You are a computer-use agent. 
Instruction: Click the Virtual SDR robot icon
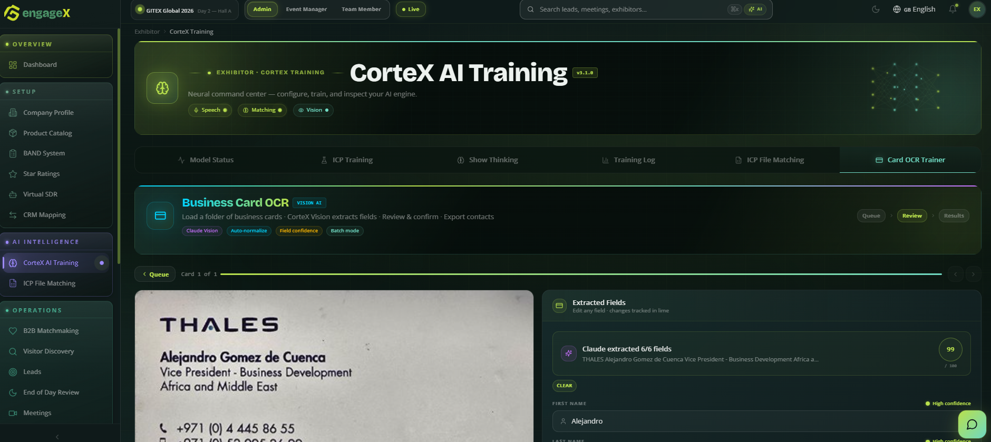point(13,194)
